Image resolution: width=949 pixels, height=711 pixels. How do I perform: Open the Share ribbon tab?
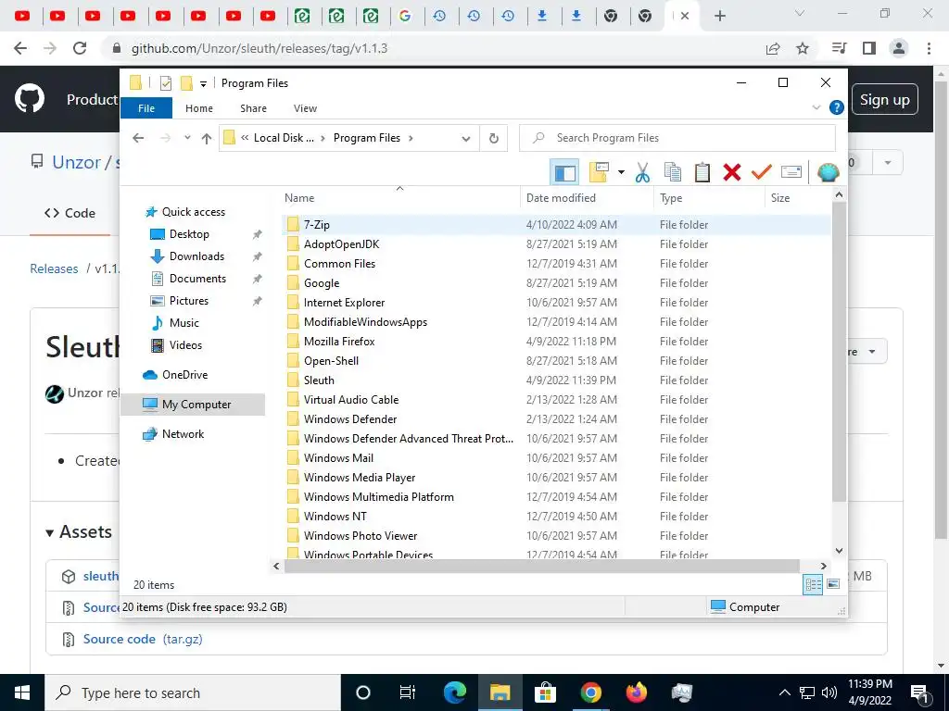(253, 108)
